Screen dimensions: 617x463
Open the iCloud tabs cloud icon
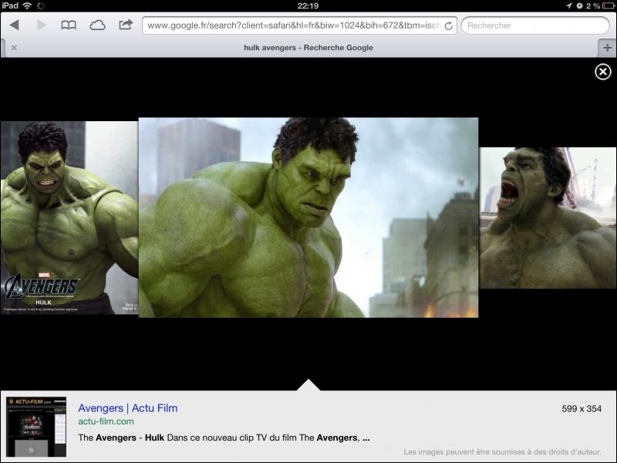(97, 25)
